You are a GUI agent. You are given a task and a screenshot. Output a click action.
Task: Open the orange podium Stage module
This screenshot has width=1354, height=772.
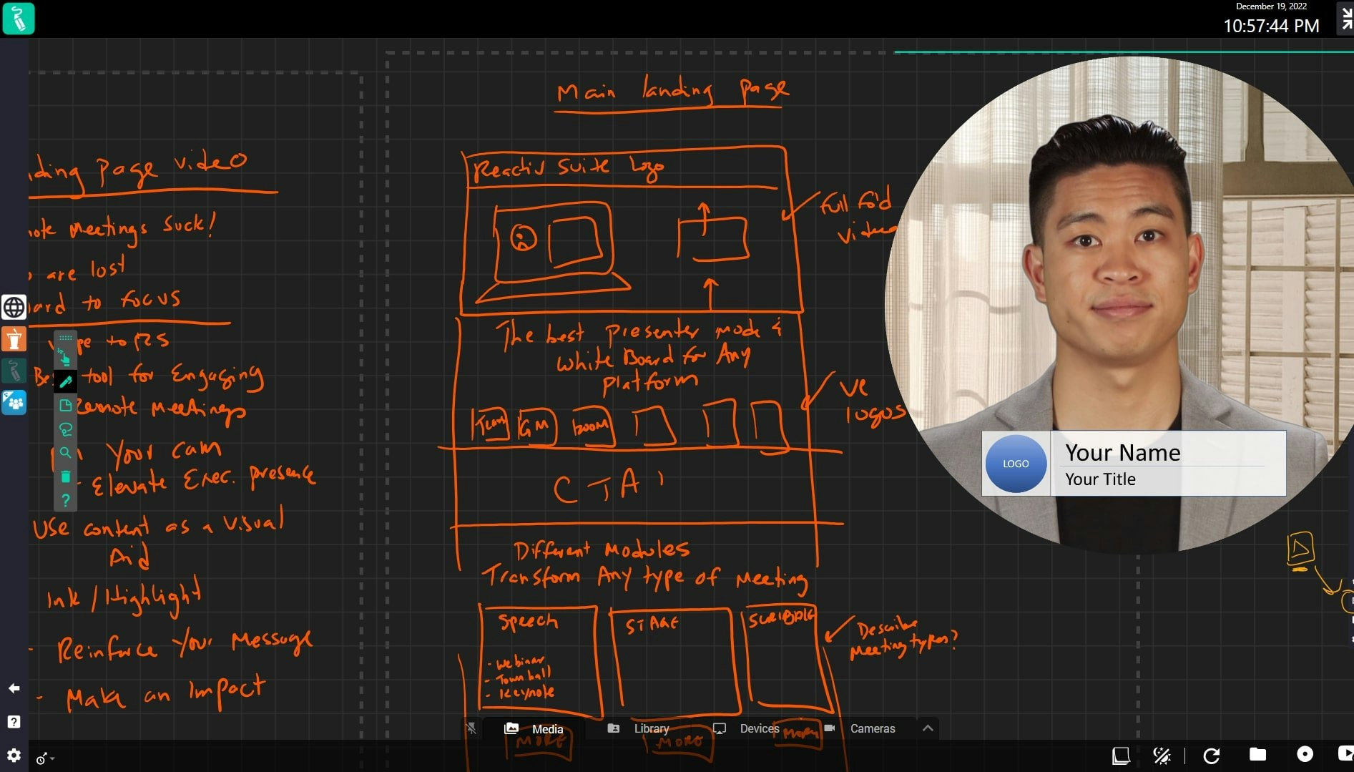(x=14, y=339)
